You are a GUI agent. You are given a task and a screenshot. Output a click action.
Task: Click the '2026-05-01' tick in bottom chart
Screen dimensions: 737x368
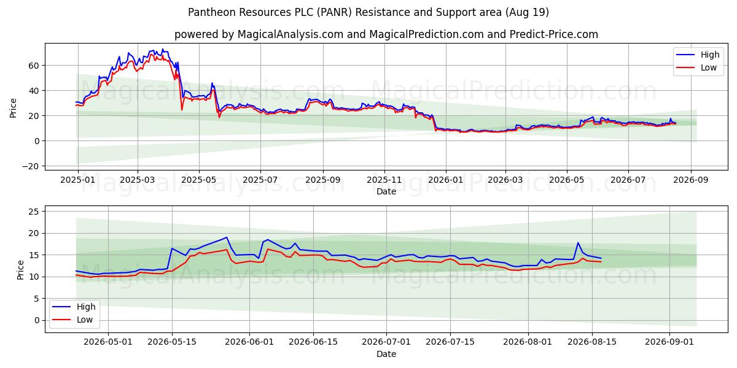pos(108,343)
